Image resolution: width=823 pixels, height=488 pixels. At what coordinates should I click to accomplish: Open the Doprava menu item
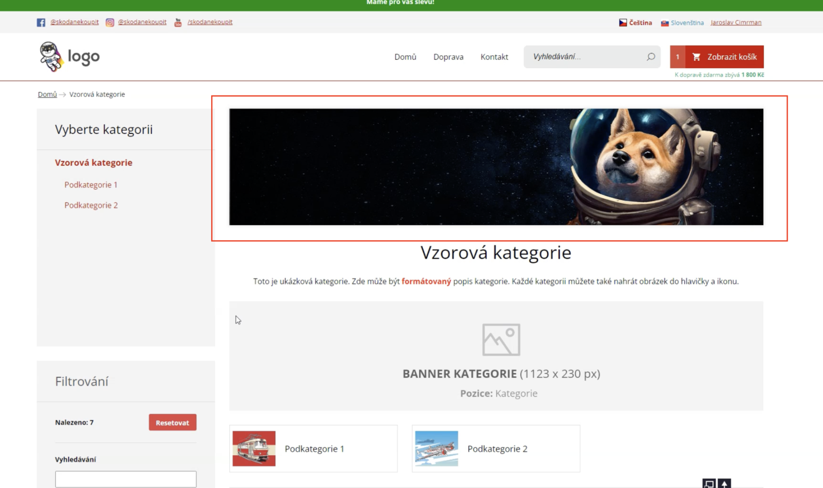pyautogui.click(x=448, y=57)
